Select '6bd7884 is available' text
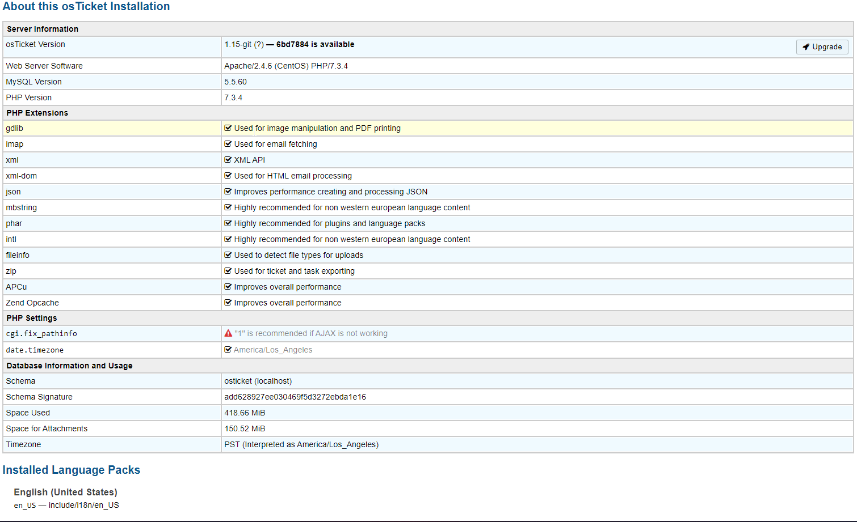The image size is (857, 522). tap(315, 44)
